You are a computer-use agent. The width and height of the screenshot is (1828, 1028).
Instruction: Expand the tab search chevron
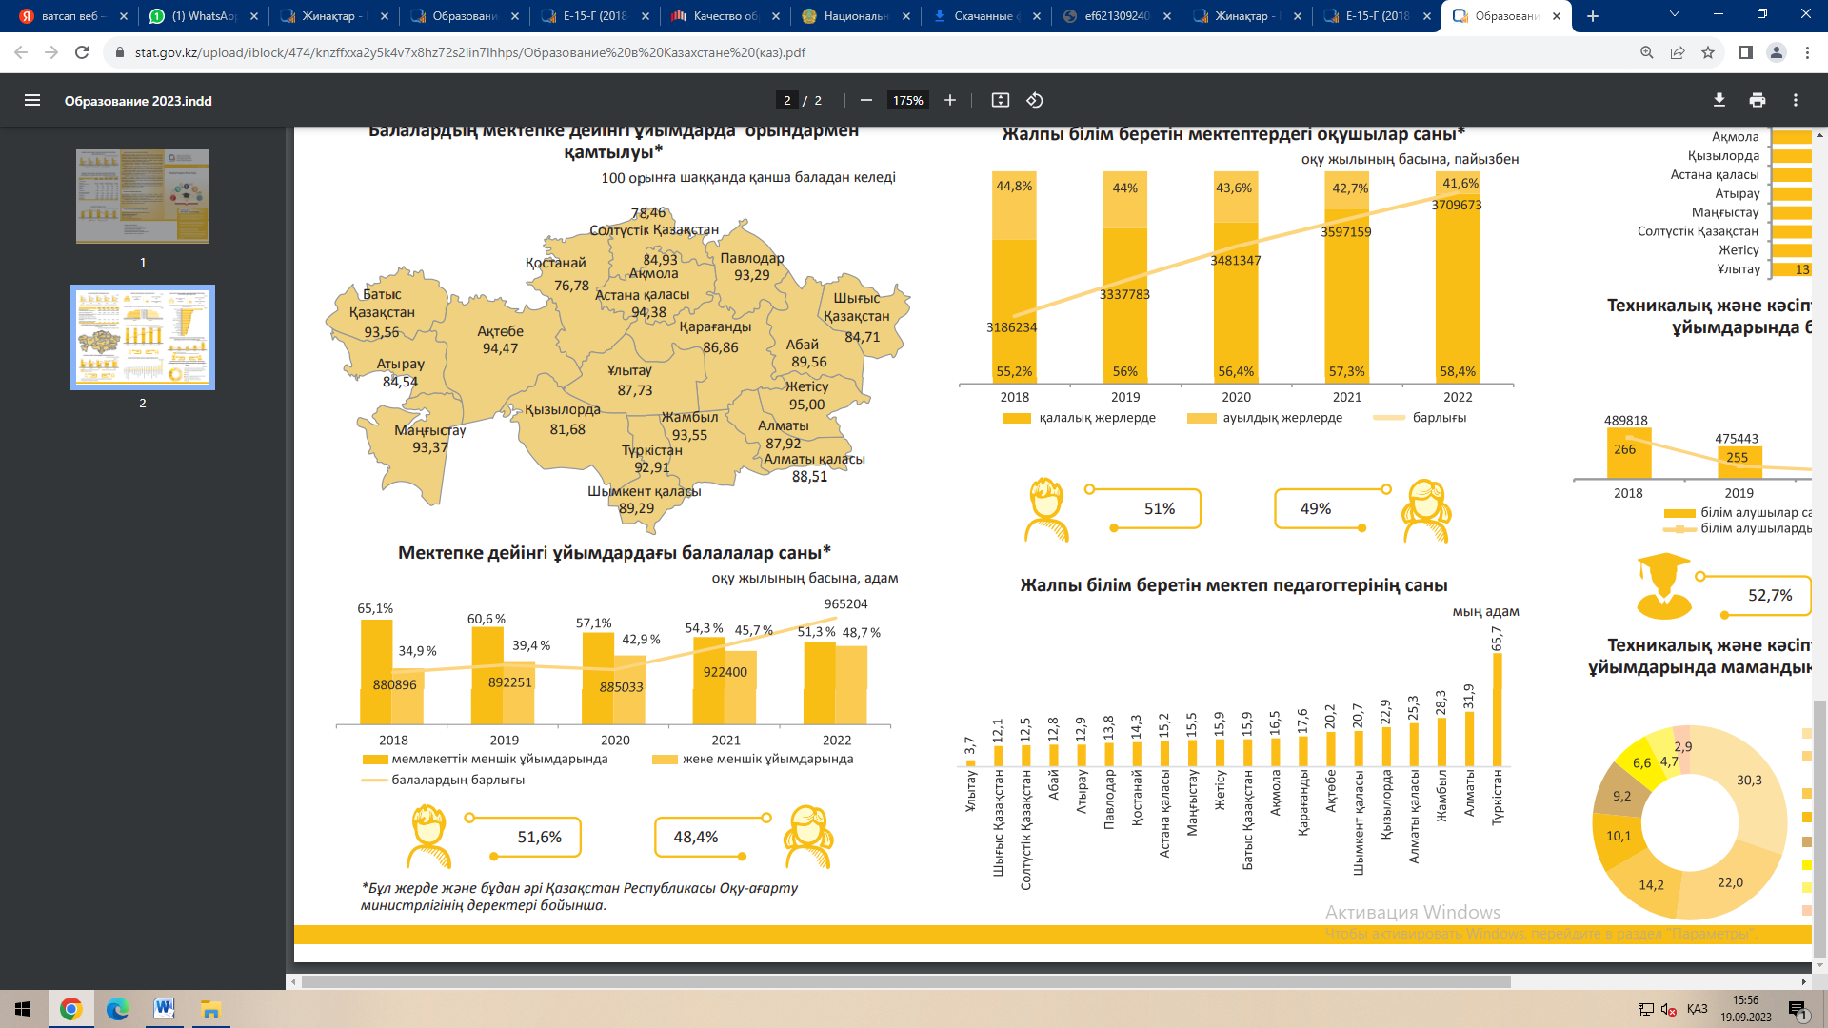[1674, 15]
